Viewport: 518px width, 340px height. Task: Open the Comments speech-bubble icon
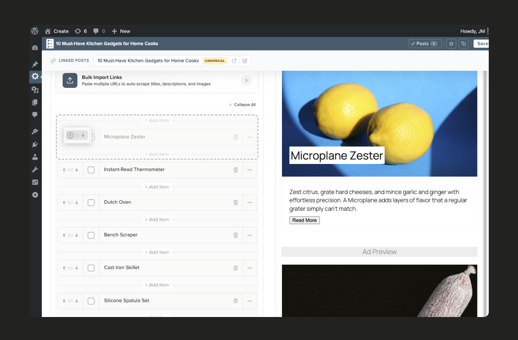(35, 115)
